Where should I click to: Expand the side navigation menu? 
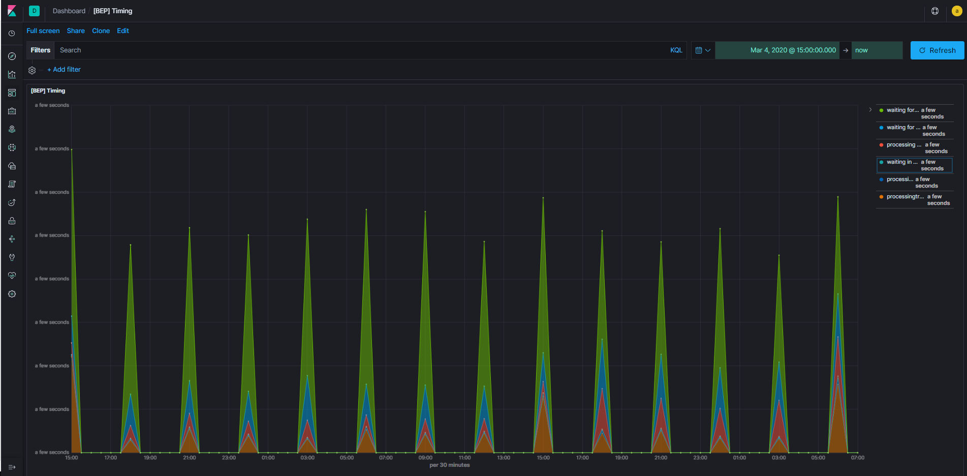(12, 467)
